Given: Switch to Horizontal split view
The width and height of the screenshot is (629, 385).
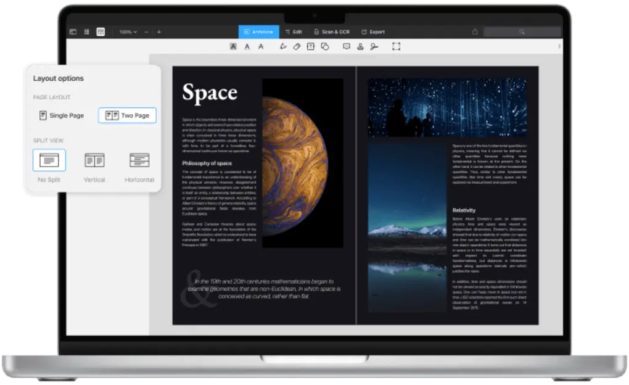Looking at the screenshot, I should (139, 160).
